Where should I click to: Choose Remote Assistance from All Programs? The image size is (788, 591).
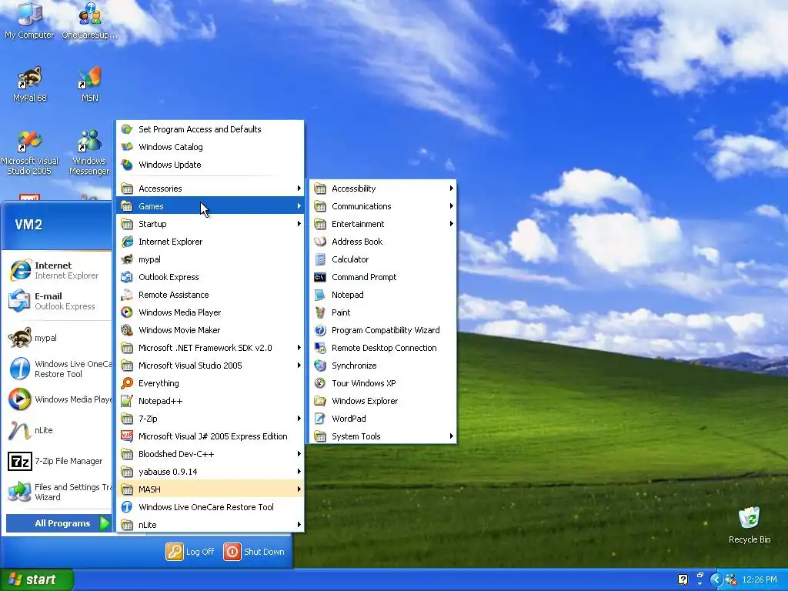point(210,295)
